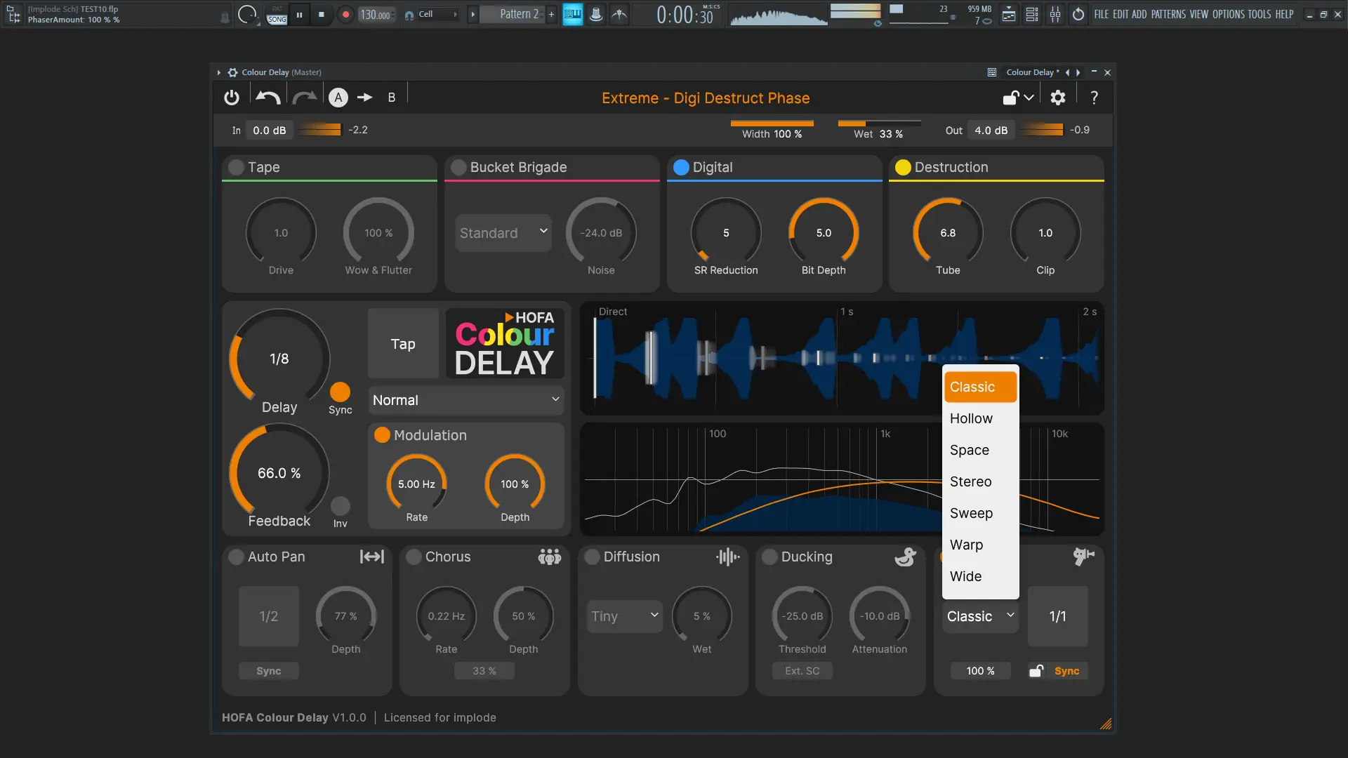Enable the Tape section toggle

[x=236, y=167]
